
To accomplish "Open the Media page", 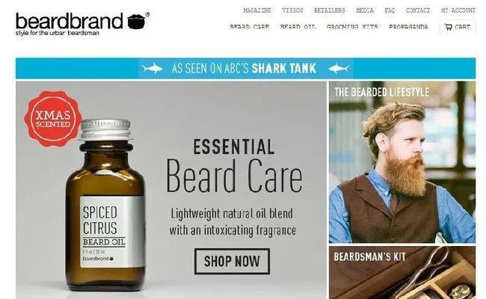I will [x=365, y=10].
